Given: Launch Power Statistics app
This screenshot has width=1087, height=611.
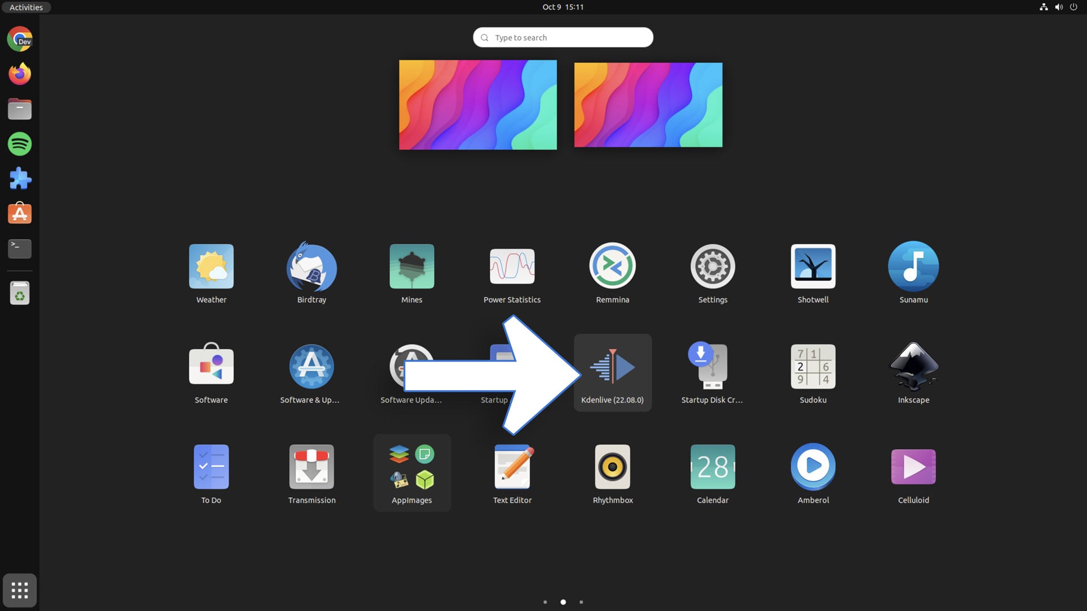Looking at the screenshot, I should 511,265.
